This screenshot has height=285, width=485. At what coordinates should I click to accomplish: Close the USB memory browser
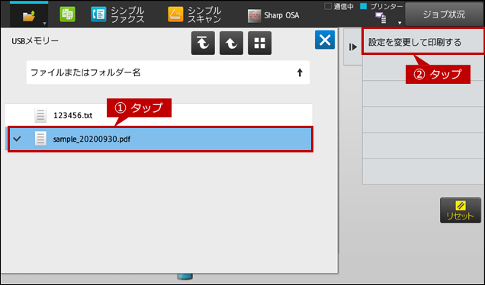[x=325, y=40]
